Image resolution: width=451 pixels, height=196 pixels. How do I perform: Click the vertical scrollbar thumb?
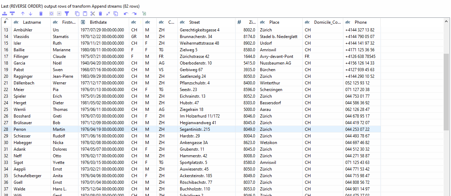[446, 92]
